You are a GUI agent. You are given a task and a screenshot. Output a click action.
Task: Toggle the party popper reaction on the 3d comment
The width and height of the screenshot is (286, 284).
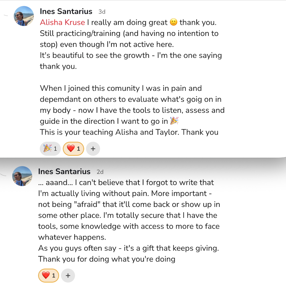pyautogui.click(x=50, y=149)
